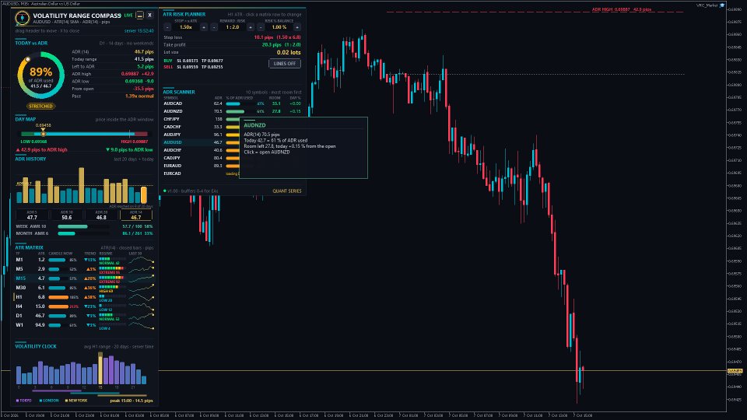Click the SELL SL/TP levels line
The height and width of the screenshot is (420, 747).
tap(194, 67)
